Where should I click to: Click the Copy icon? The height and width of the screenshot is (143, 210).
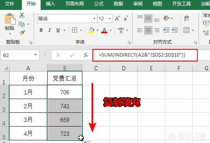pyautogui.click(x=21, y=24)
